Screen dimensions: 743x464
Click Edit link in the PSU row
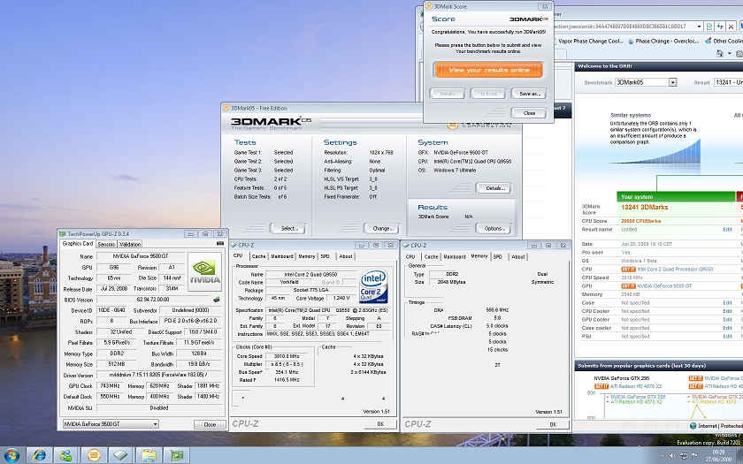click(727, 337)
